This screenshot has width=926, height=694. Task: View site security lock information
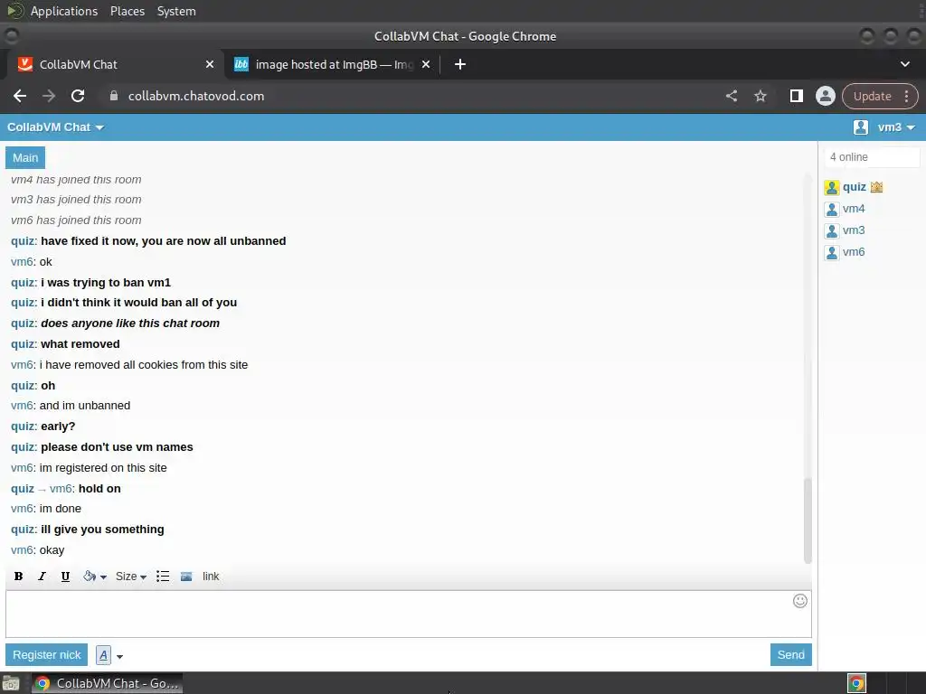coord(114,96)
